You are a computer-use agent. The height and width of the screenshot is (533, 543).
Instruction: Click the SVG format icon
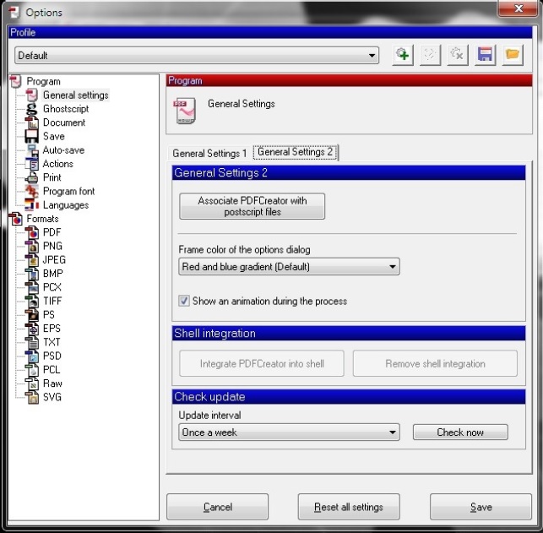click(x=31, y=397)
